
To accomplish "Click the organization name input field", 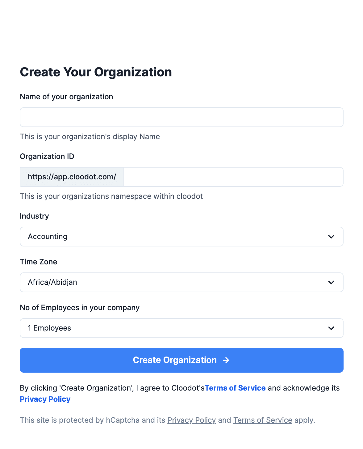I will point(181,117).
